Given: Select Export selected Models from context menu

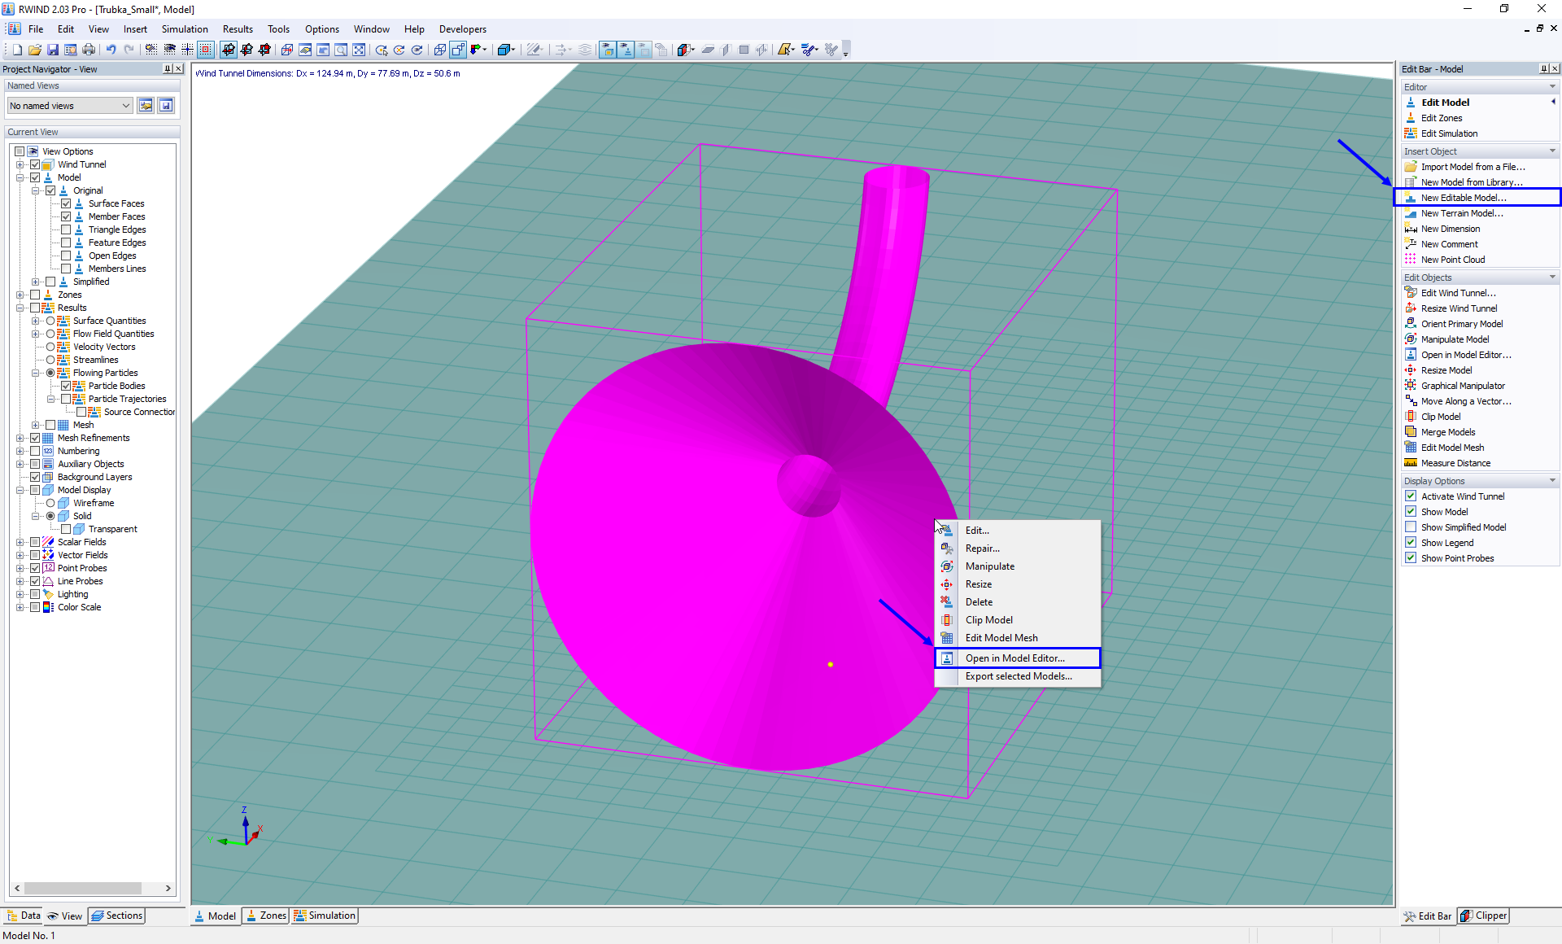Looking at the screenshot, I should click(x=1019, y=676).
